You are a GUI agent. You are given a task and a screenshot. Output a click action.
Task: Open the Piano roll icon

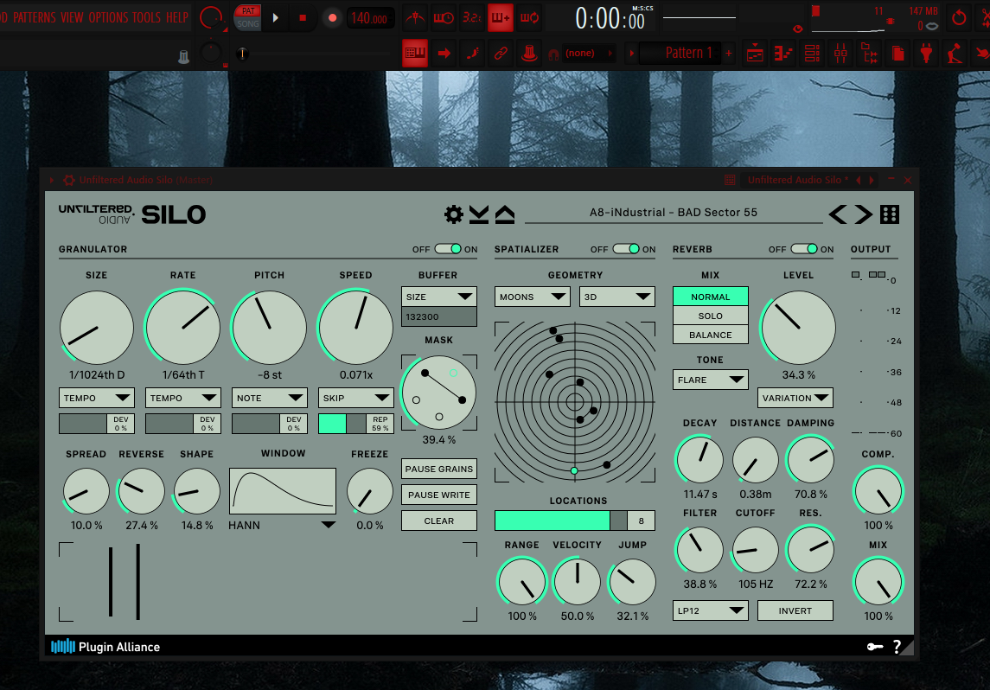coord(782,54)
